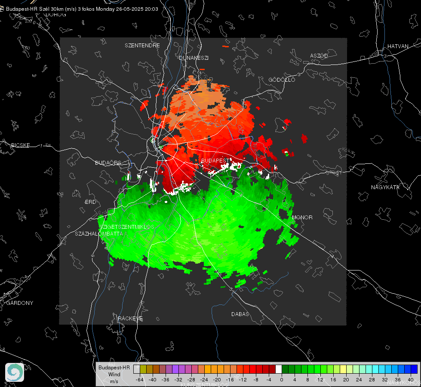This screenshot has width=421, height=387.
Task: Click the SZENTENDRE town label
Action: [142, 46]
